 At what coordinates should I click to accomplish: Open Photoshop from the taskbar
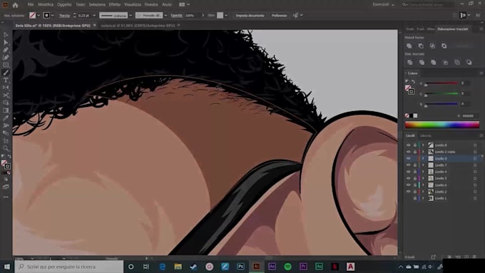240,267
